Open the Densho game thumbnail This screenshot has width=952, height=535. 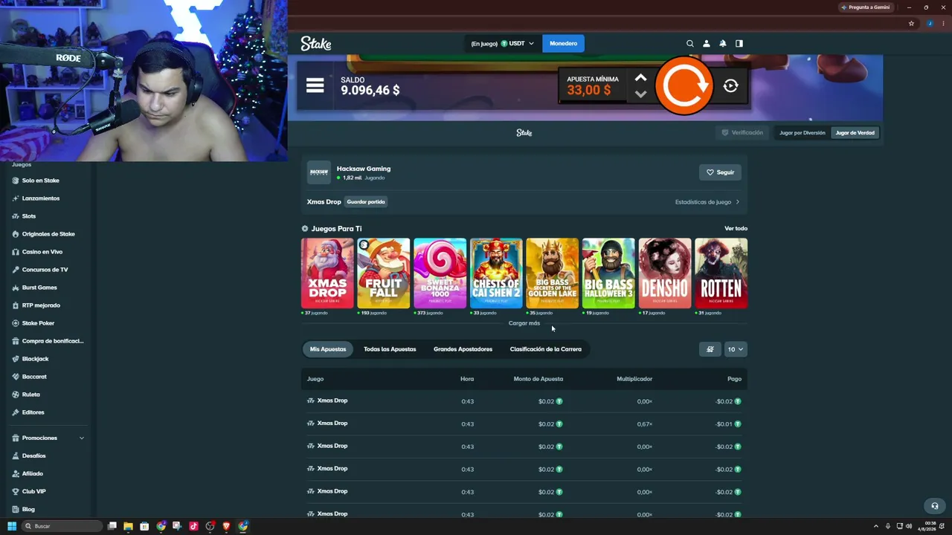point(665,273)
